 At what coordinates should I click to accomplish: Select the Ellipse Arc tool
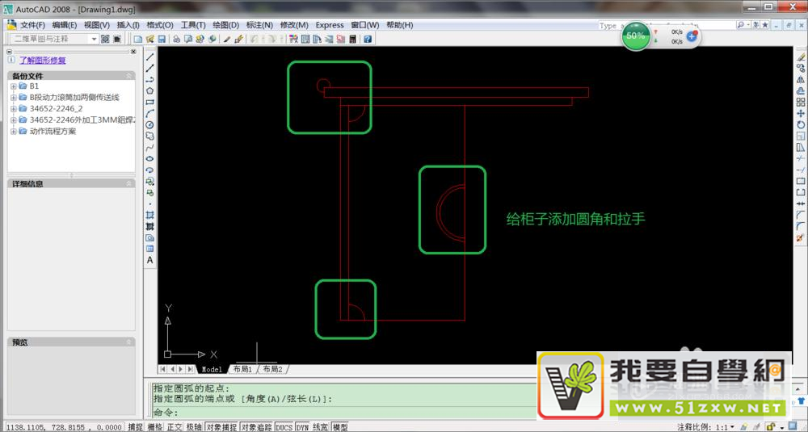(150, 170)
